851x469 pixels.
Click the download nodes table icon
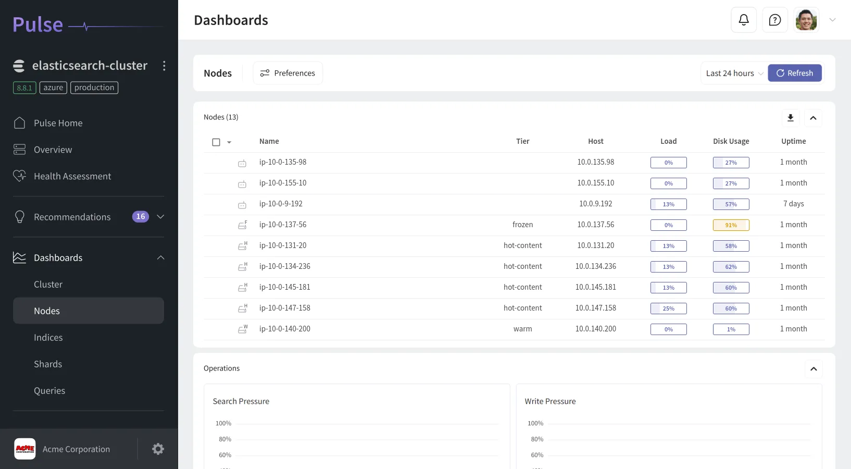(790, 118)
